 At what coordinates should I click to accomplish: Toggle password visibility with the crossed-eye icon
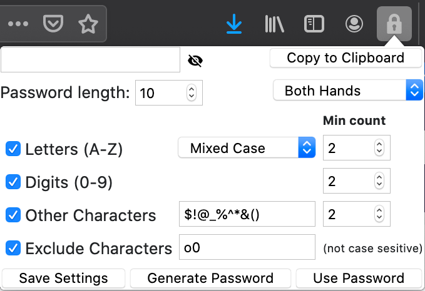[196, 61]
